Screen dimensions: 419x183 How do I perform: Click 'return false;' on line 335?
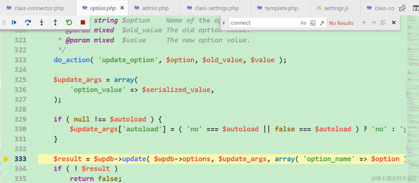tap(96, 179)
